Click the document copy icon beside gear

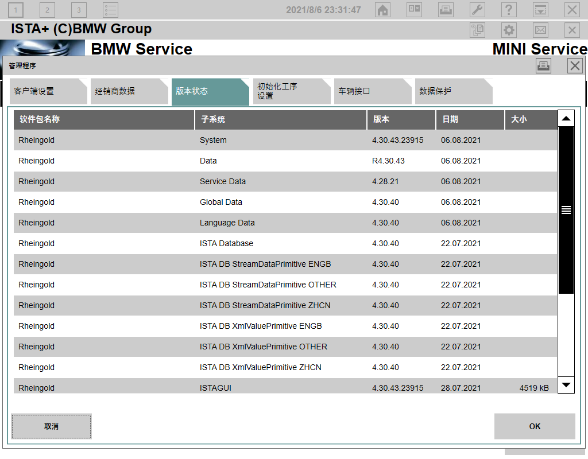(477, 30)
